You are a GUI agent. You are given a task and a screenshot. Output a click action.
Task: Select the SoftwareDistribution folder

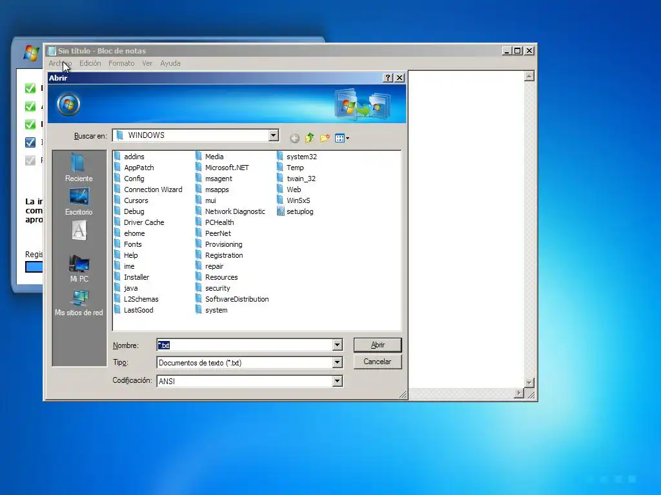pos(232,299)
